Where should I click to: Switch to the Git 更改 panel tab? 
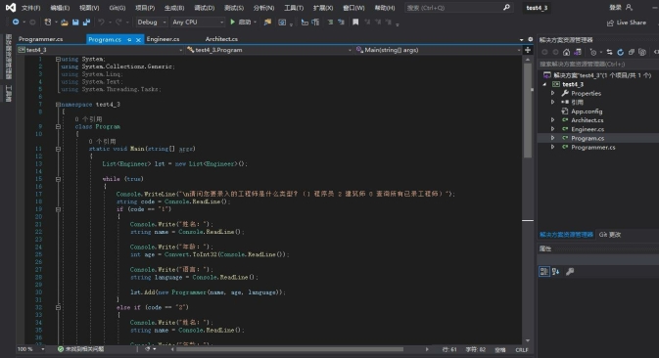click(610, 235)
